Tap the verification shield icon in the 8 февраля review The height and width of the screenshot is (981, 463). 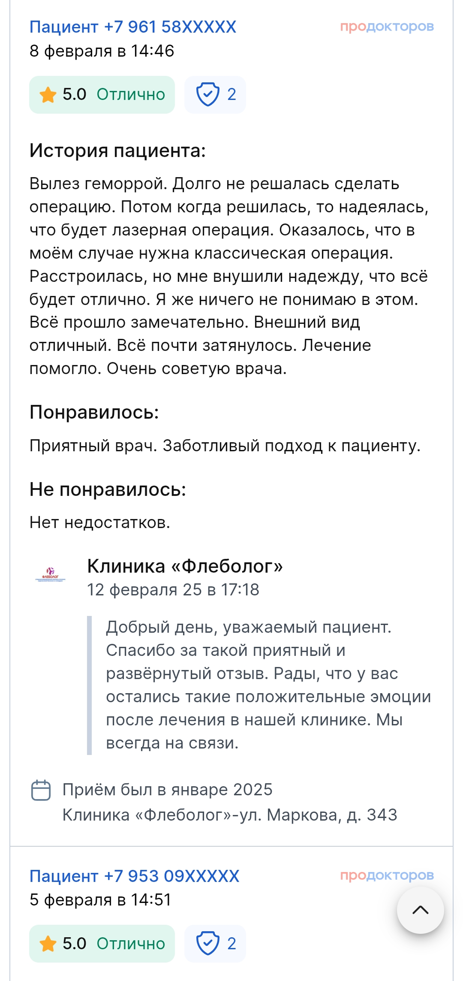pos(208,94)
